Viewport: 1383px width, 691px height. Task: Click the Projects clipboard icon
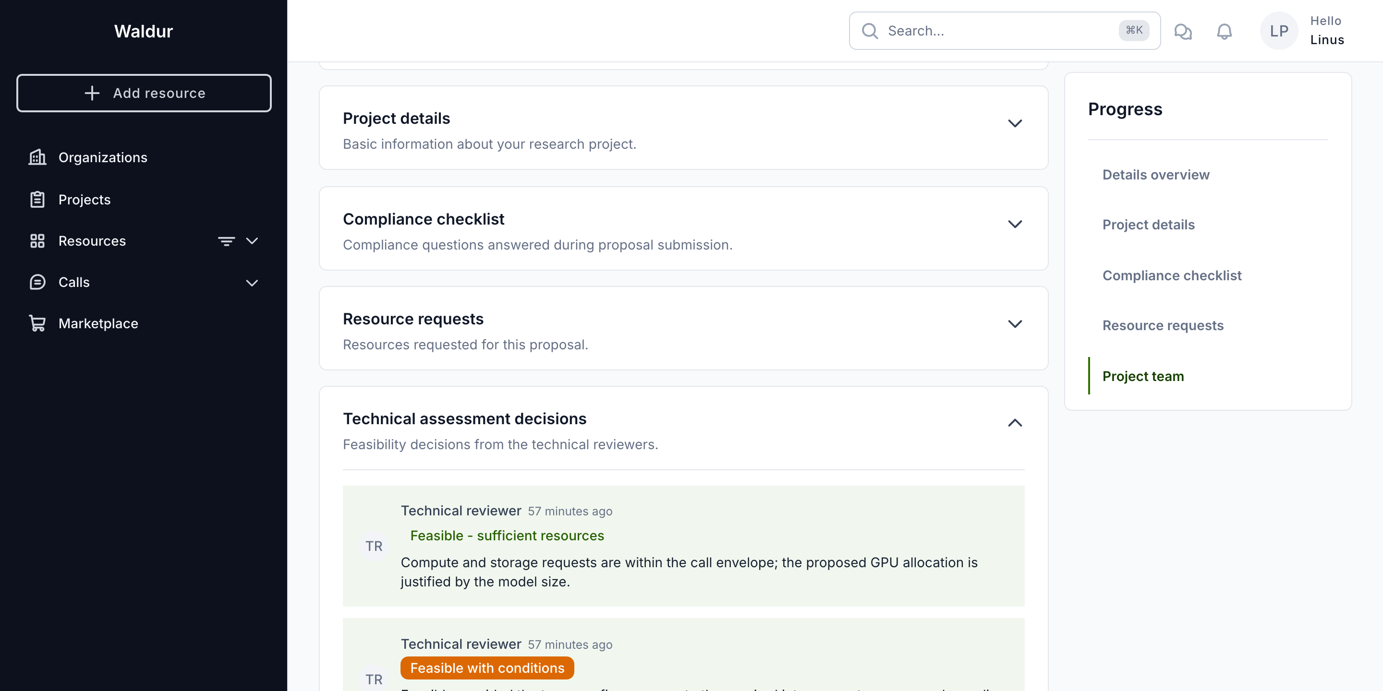(37, 199)
